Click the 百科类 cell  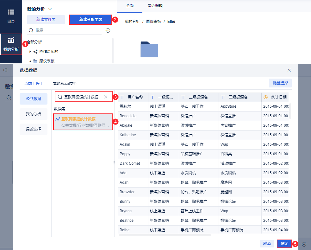coord(240,154)
